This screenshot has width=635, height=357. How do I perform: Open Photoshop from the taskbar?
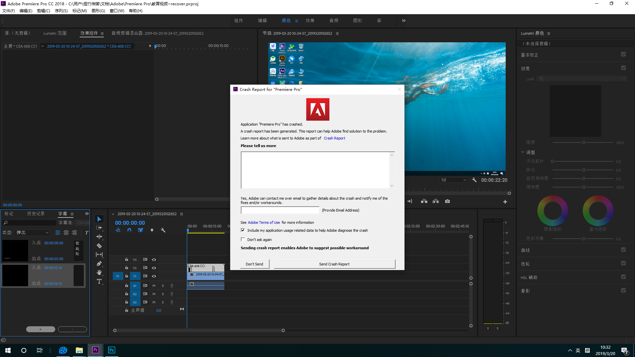coord(111,350)
